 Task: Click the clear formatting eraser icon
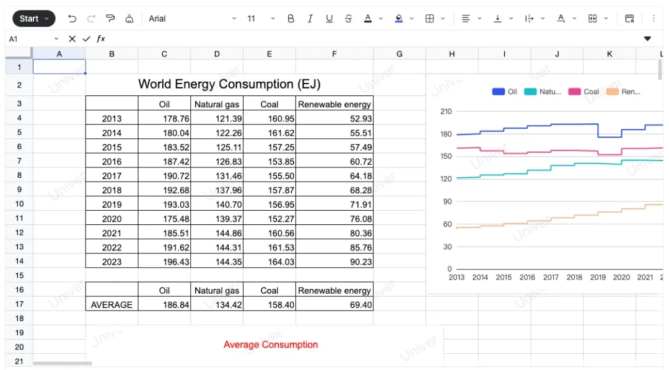coord(129,19)
